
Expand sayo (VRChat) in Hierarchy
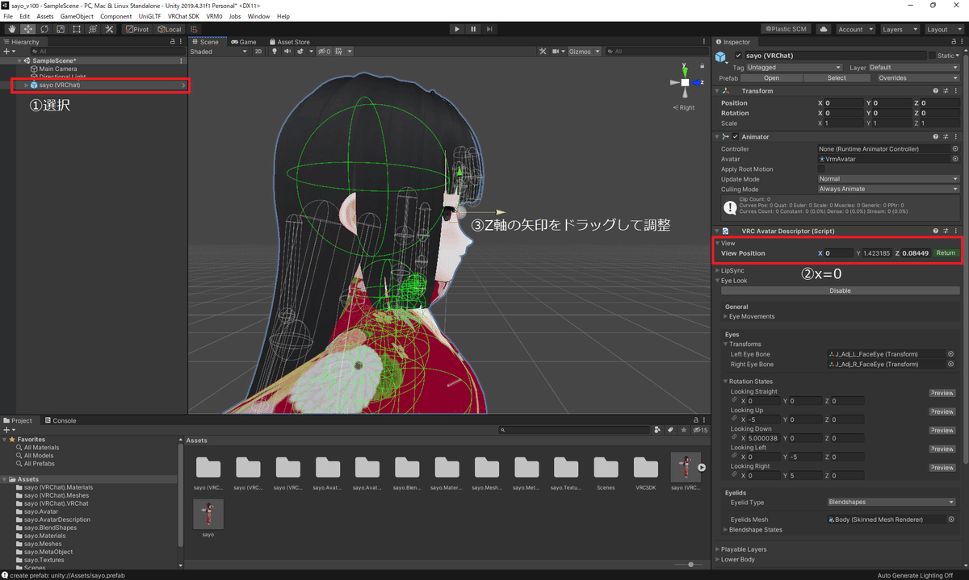coord(27,85)
